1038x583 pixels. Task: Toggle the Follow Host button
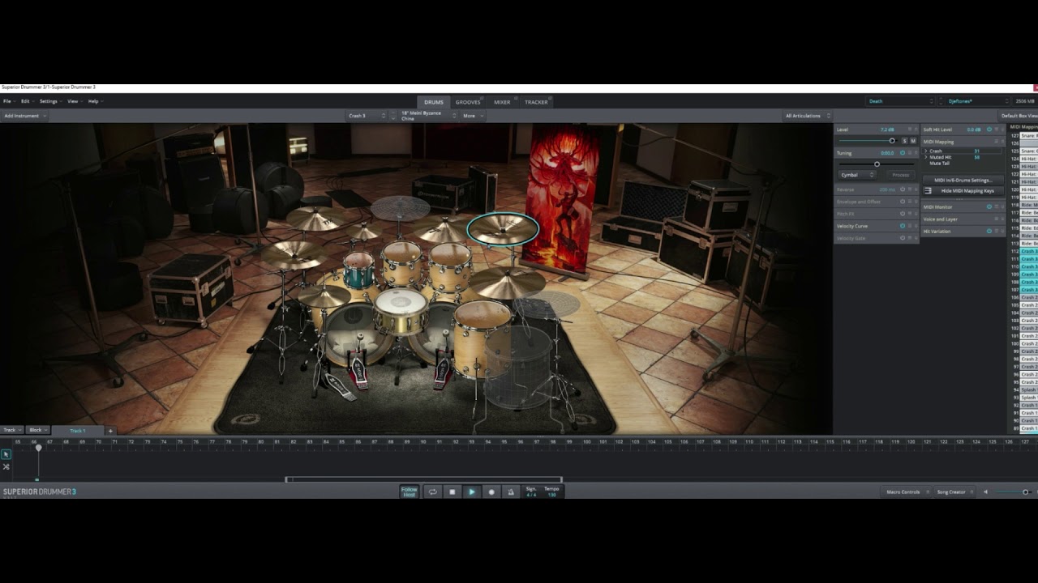click(x=410, y=492)
